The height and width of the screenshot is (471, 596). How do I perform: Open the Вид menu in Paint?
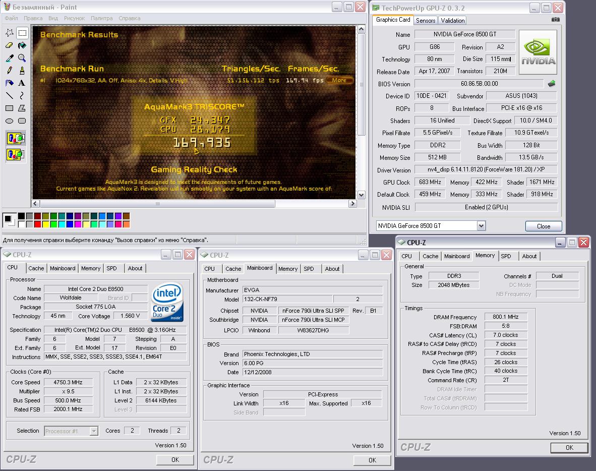coord(53,18)
